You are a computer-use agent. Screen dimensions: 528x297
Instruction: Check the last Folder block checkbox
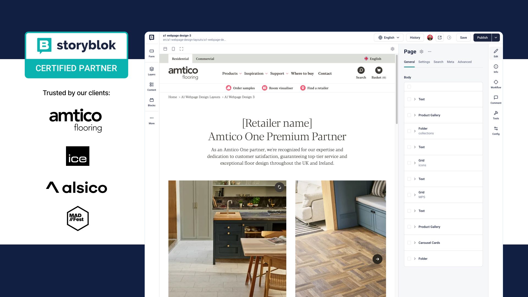point(409,259)
